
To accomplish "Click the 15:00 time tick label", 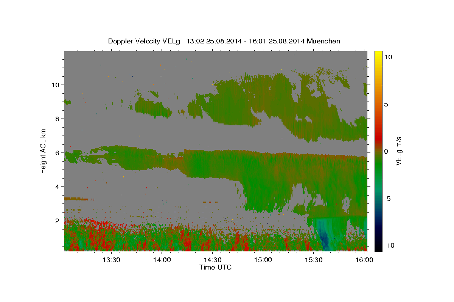I will 263,260.
